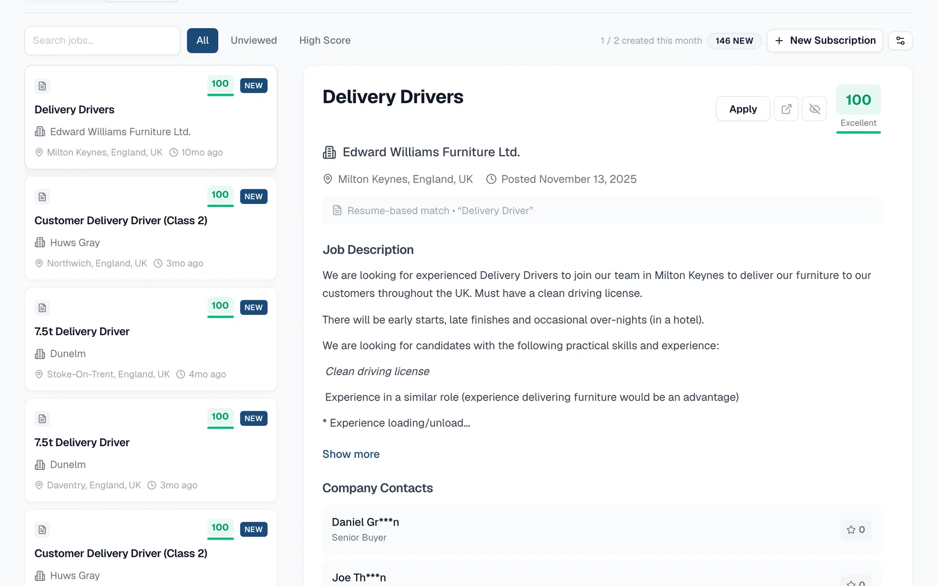
Task: Hide this job with the crossed-eye icon
Action: pos(814,109)
